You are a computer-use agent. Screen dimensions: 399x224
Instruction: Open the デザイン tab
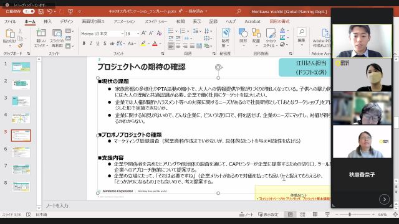pos(67,22)
